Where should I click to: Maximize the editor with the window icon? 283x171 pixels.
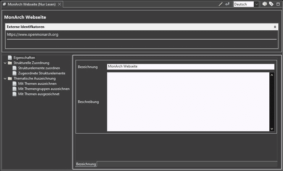point(278,4)
